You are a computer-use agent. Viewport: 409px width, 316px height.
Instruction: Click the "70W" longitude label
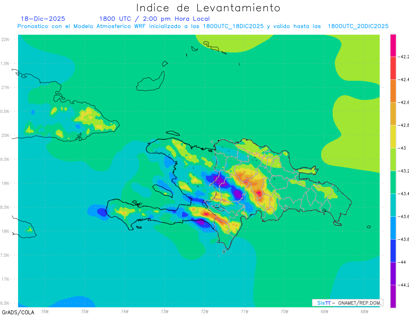285,311
